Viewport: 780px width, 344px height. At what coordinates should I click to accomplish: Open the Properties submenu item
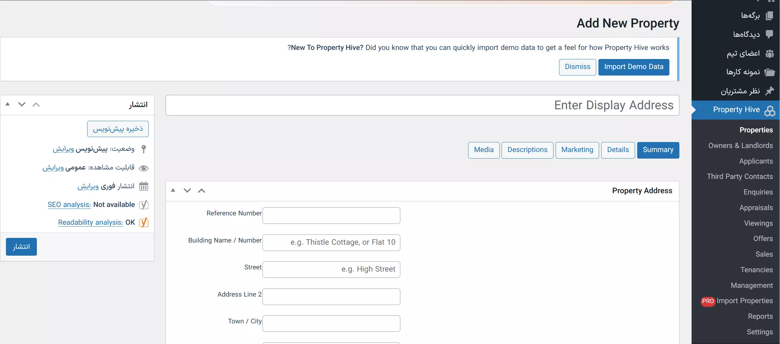[756, 130]
